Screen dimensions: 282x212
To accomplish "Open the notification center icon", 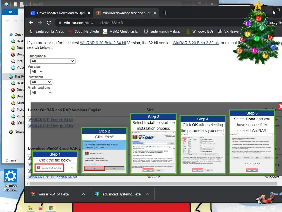I will 273,208.
